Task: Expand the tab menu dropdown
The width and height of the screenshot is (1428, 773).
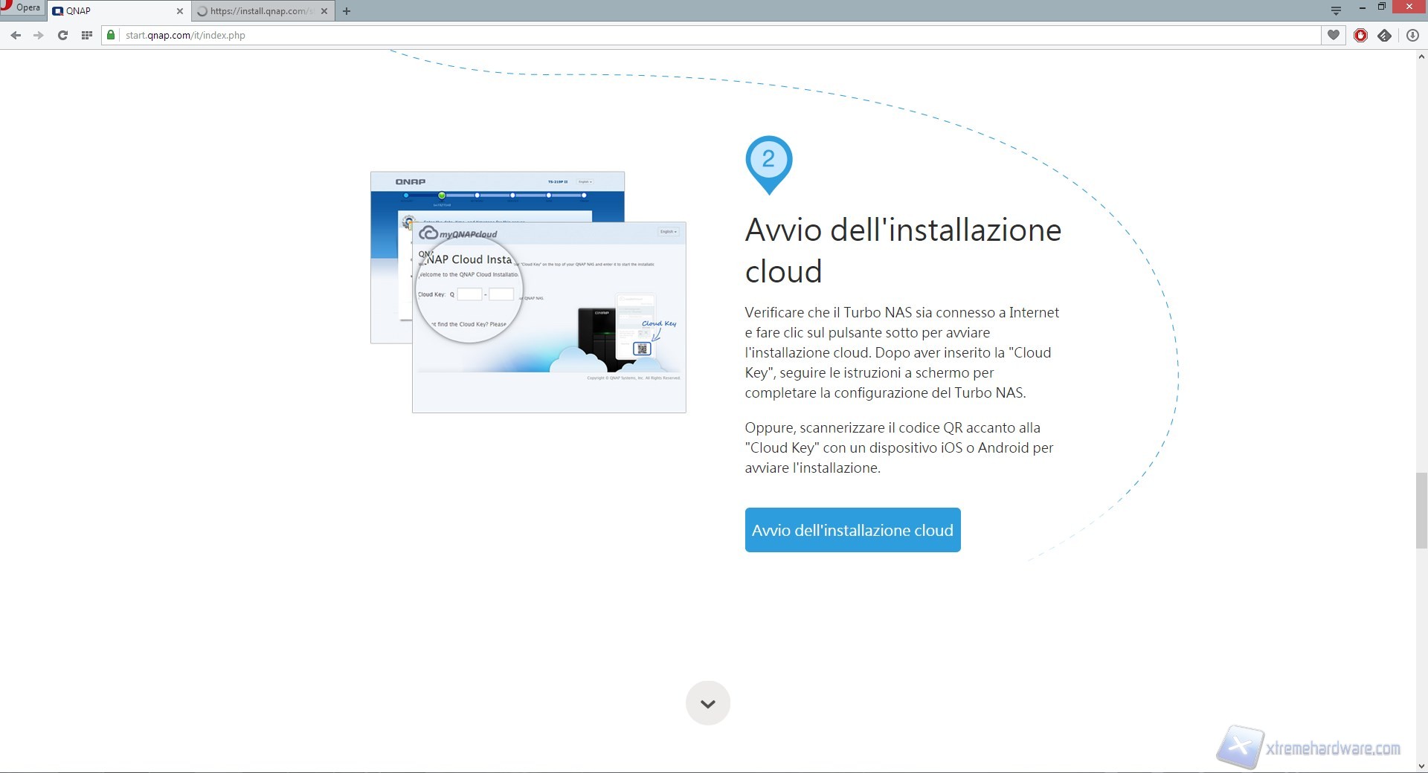Action: click(x=1336, y=10)
